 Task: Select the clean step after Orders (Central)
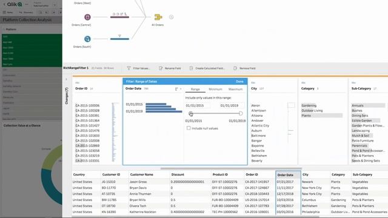pos(119,17)
